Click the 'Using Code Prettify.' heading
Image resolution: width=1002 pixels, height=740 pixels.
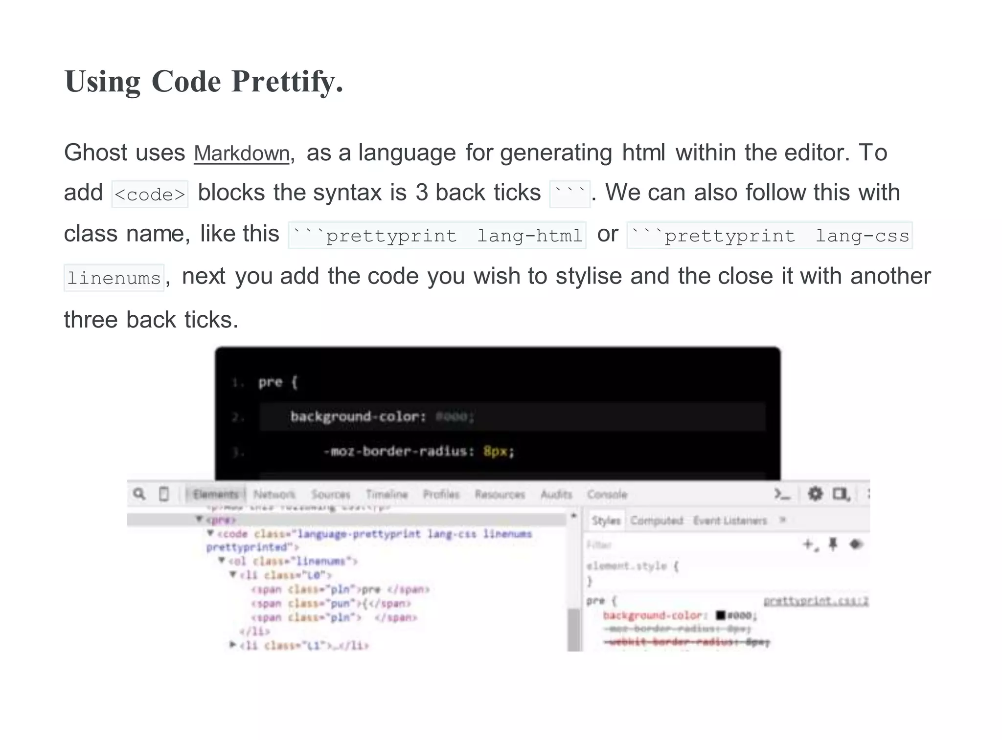204,81
